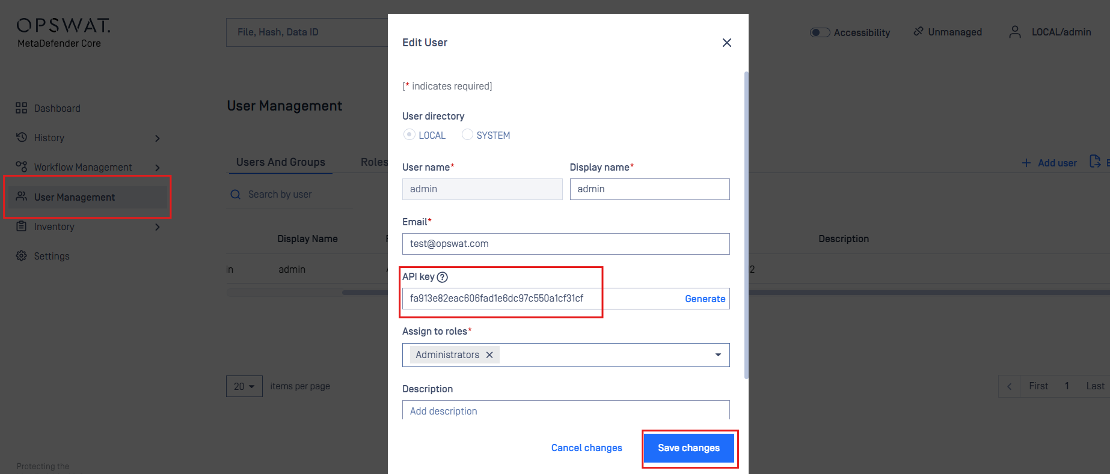Expand the Inventory submenu chevron

pyautogui.click(x=158, y=227)
